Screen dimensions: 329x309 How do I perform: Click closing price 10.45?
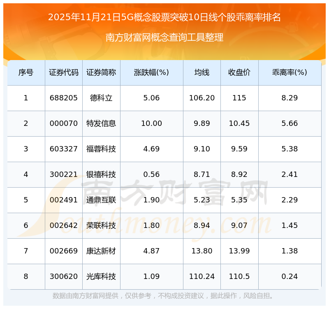tap(239, 123)
